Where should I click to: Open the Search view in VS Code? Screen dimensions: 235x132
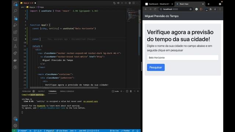point(15,11)
